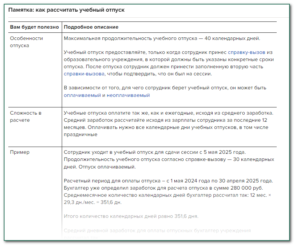
Task: Click the "Особенности отпуска" row label
Action: 26,41
